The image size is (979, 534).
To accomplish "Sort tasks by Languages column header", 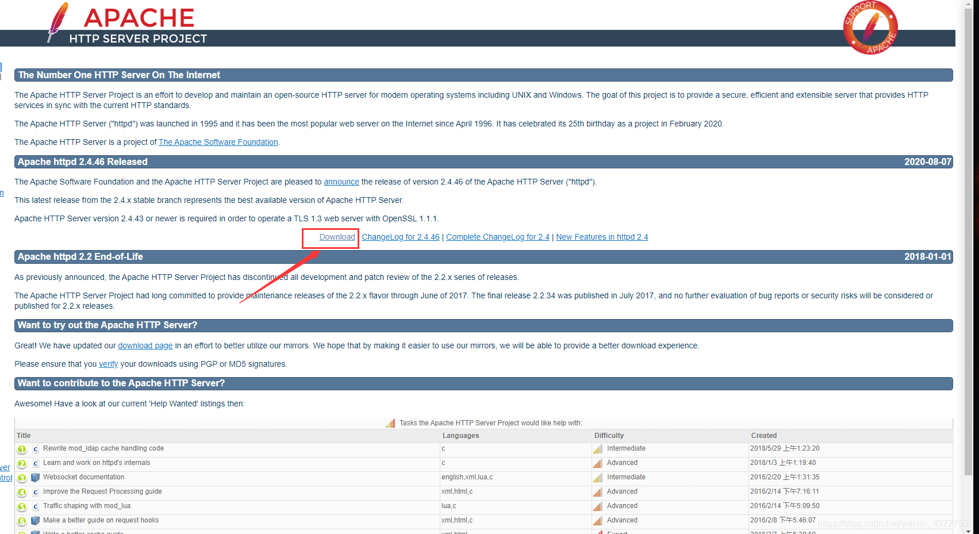I will pos(460,436).
